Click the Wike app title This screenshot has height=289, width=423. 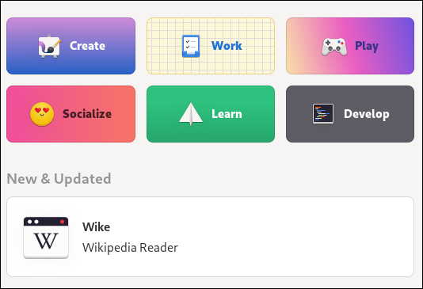pos(97,227)
